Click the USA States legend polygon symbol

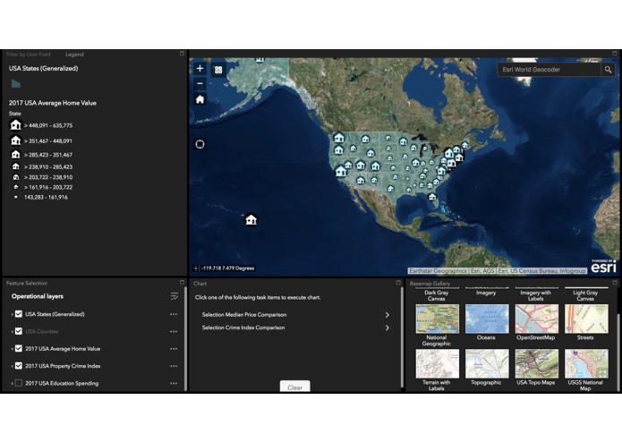[16, 83]
